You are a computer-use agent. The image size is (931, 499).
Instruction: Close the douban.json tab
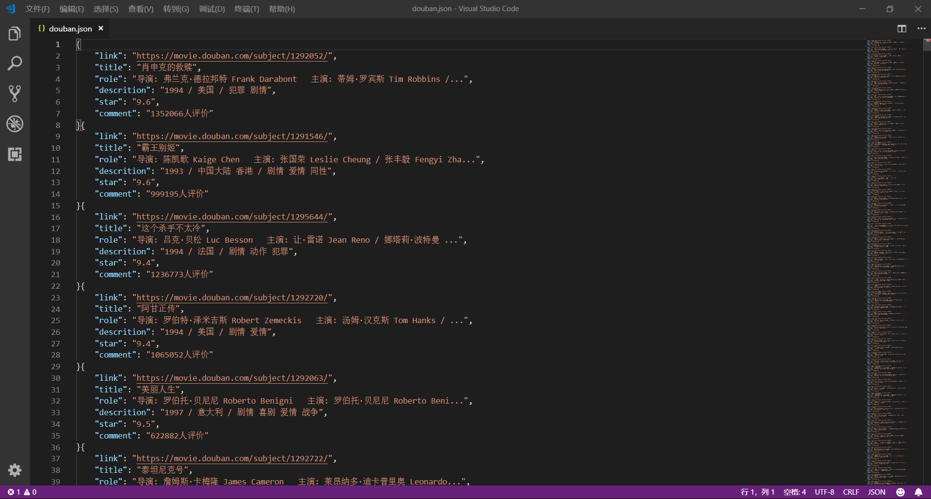[x=101, y=29]
